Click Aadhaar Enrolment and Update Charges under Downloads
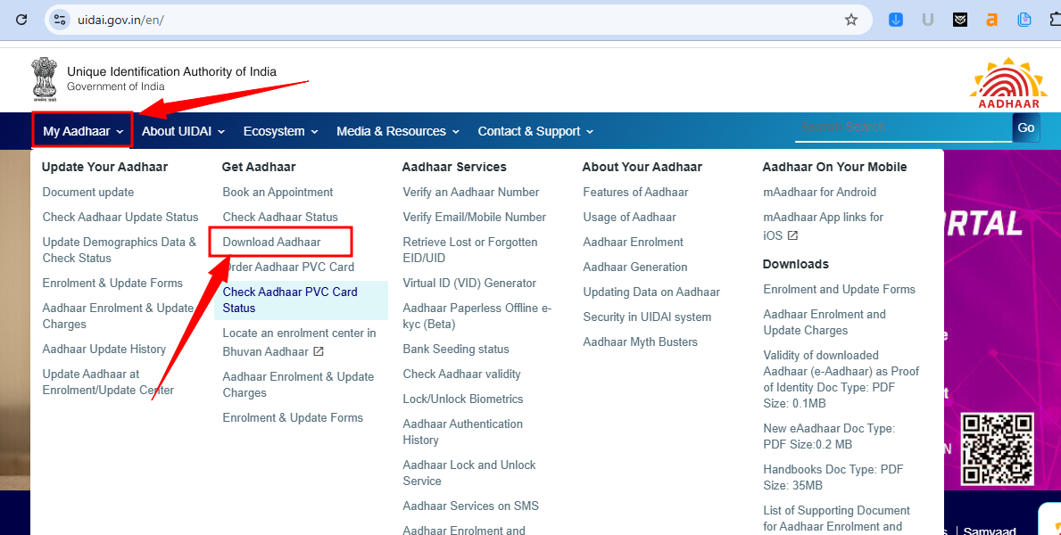 point(825,323)
